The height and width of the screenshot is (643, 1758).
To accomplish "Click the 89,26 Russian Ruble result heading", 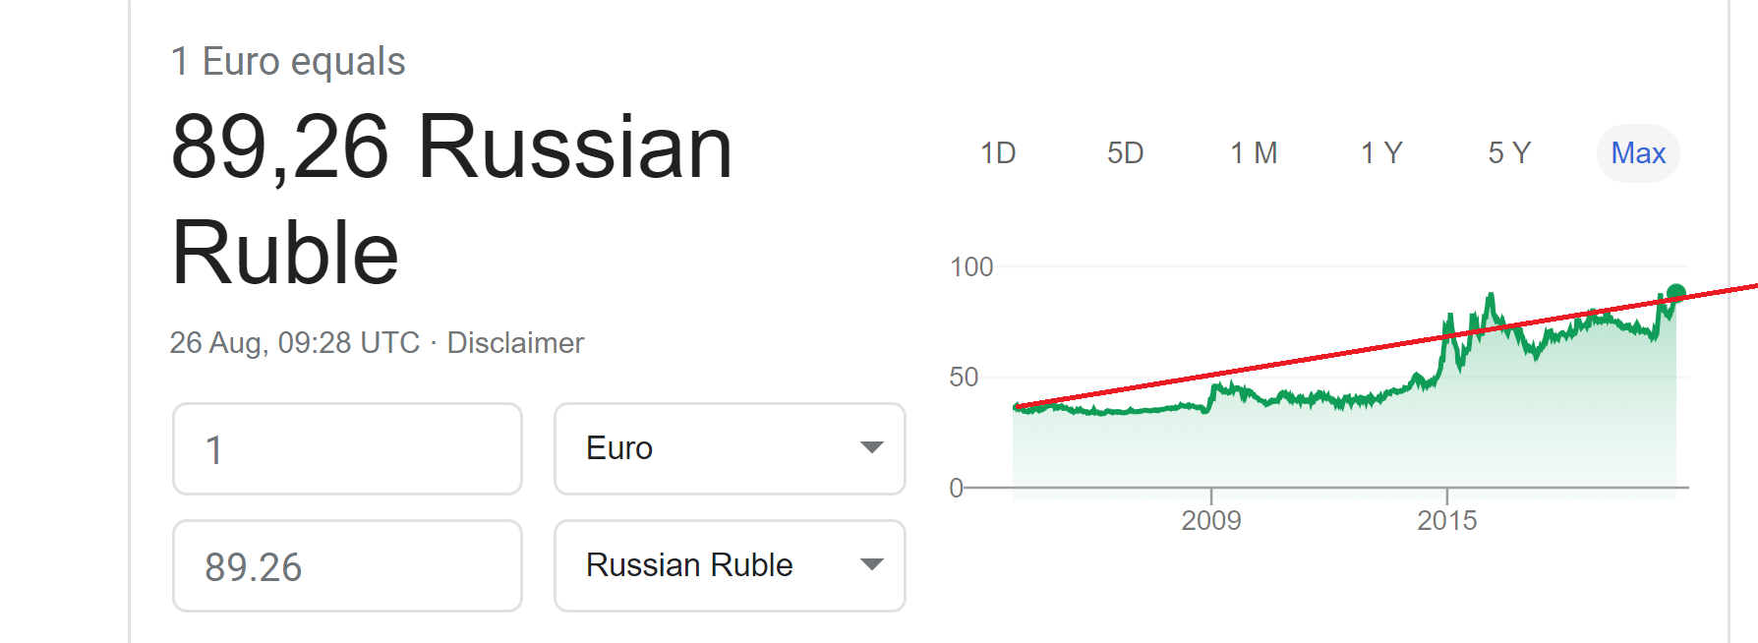I will pyautogui.click(x=452, y=200).
